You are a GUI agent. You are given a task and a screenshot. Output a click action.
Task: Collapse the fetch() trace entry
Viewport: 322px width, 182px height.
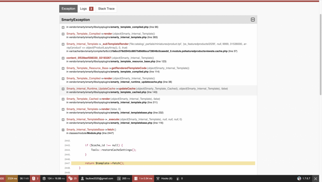click(x=63, y=130)
